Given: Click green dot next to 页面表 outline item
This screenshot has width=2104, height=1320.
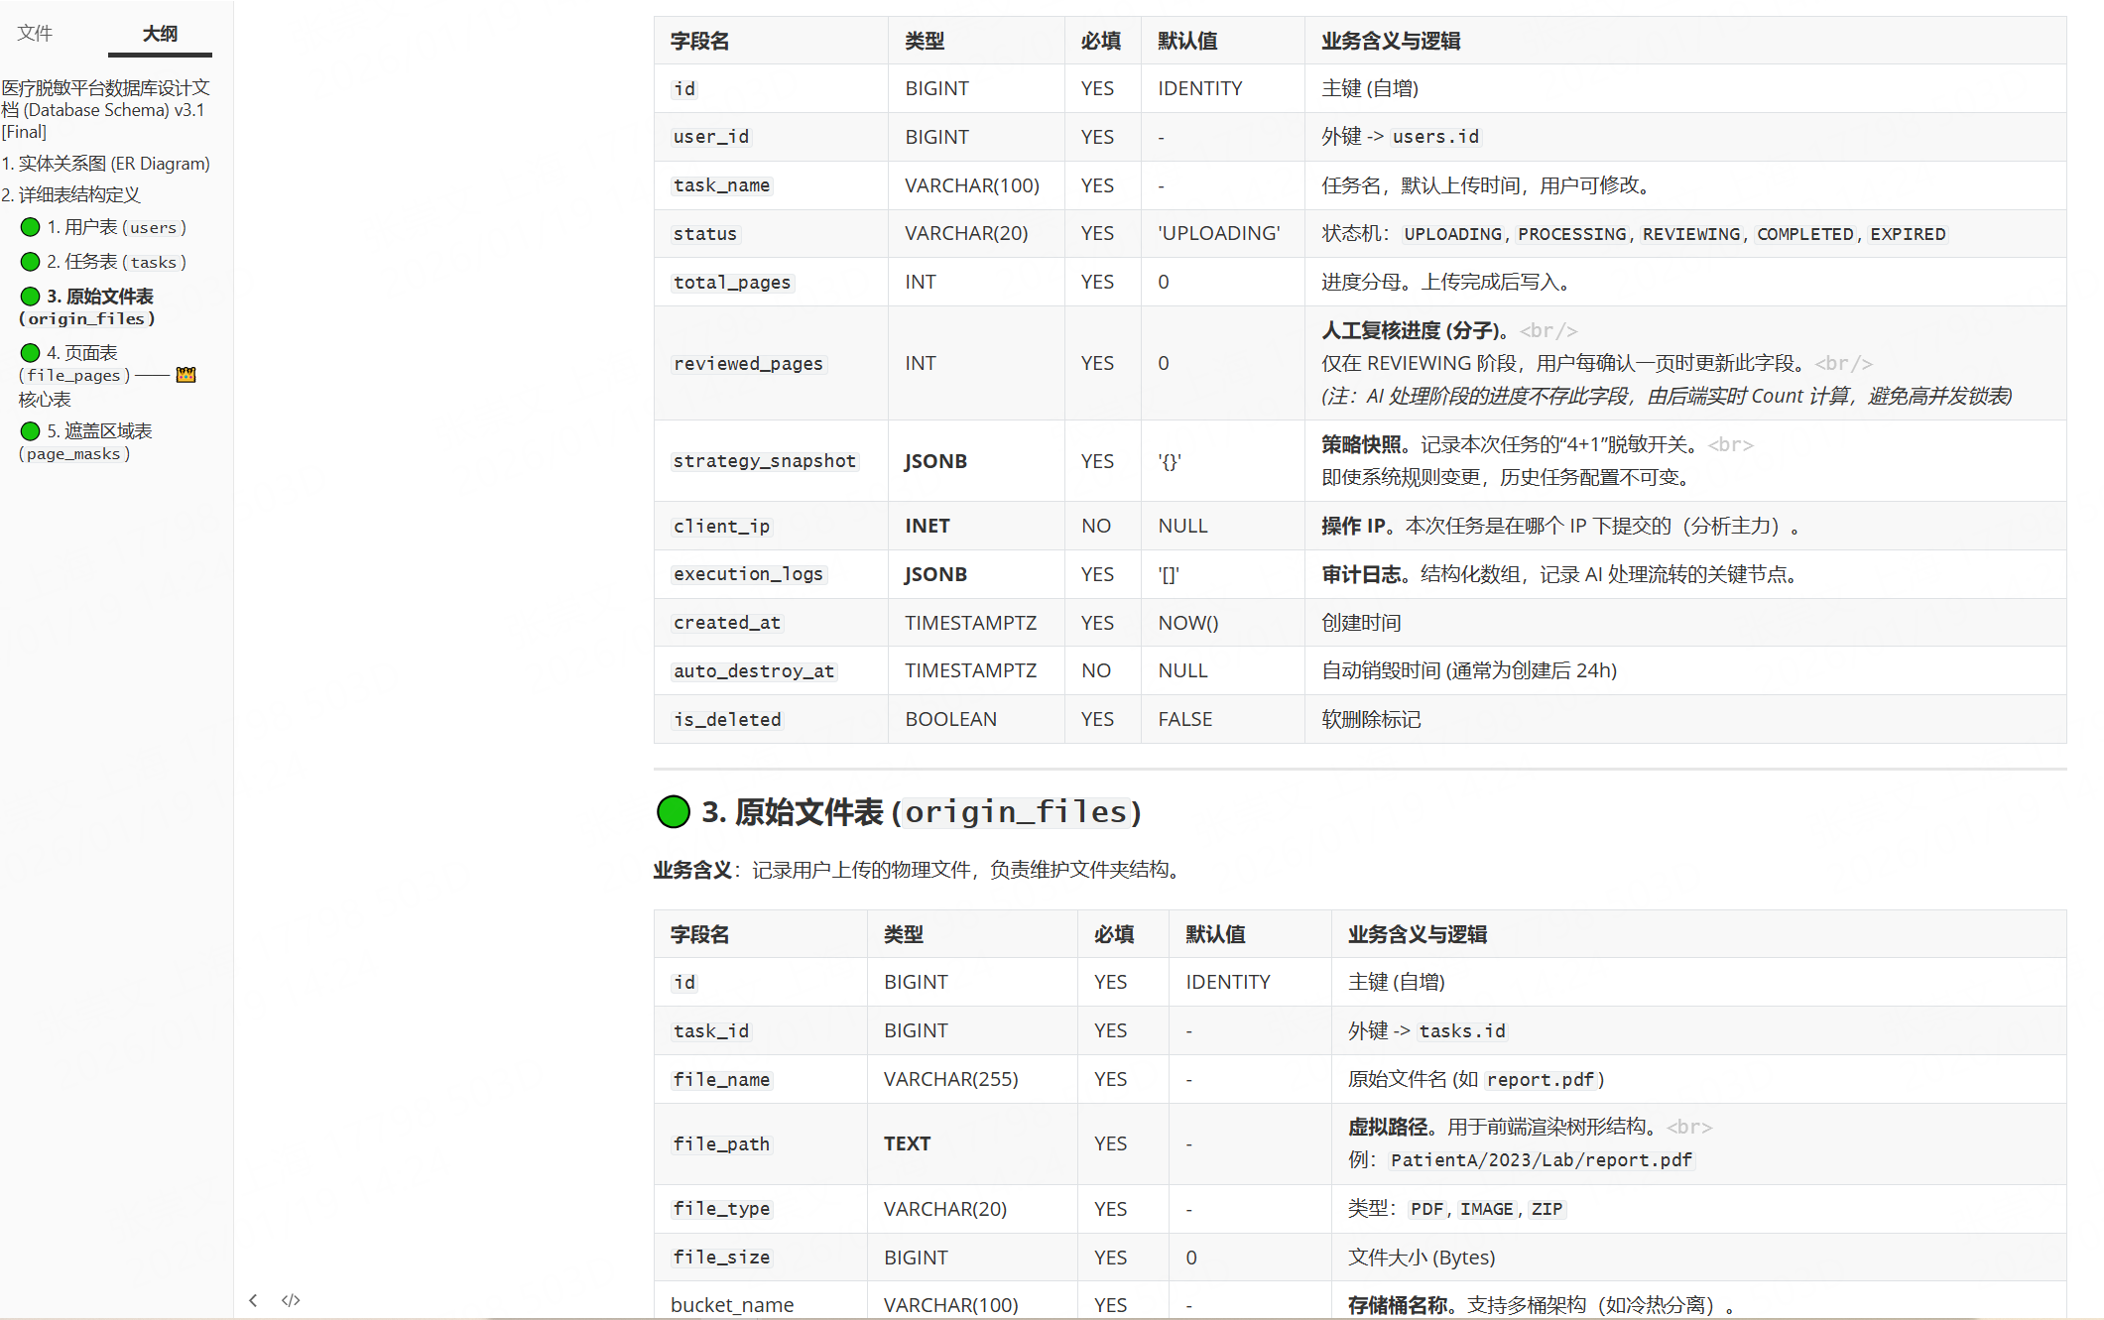Looking at the screenshot, I should (x=31, y=353).
